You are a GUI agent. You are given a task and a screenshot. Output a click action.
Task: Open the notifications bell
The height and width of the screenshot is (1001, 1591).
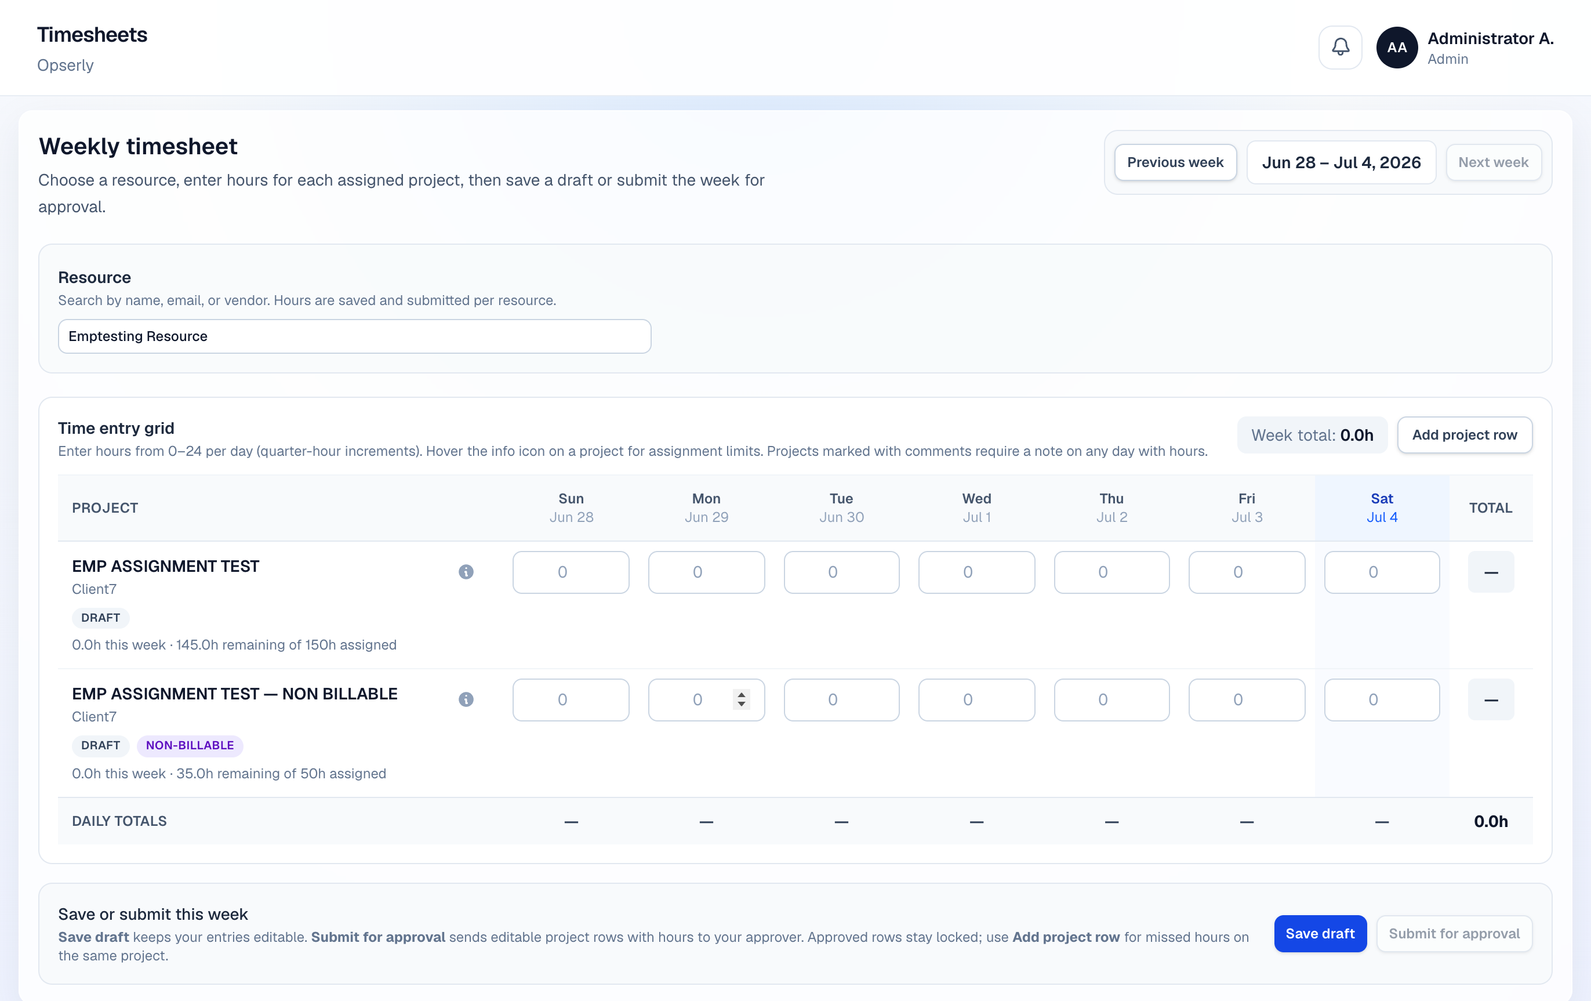(1340, 48)
